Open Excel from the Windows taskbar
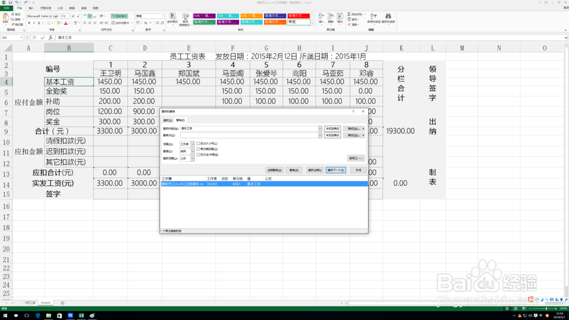 (x=81, y=315)
